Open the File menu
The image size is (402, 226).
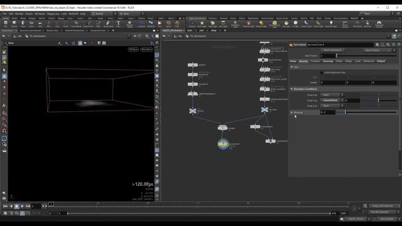tap(4, 14)
